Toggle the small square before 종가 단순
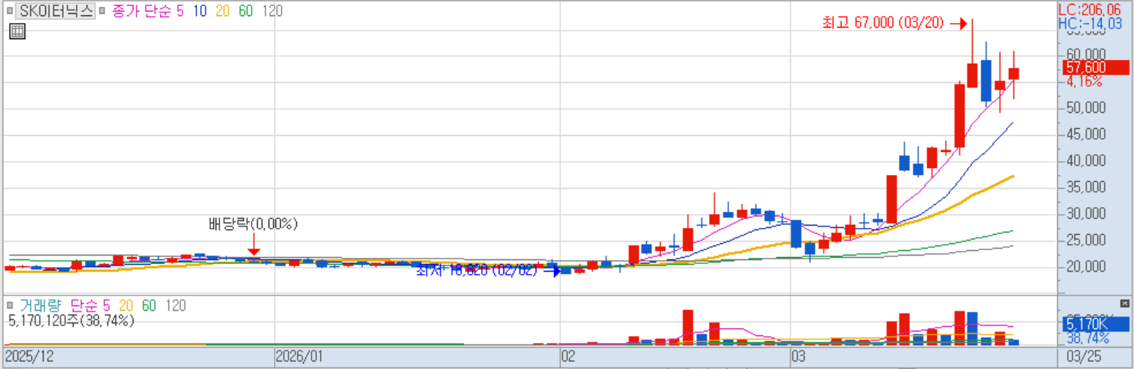Screen dimensions: 1134x369 [x=102, y=11]
